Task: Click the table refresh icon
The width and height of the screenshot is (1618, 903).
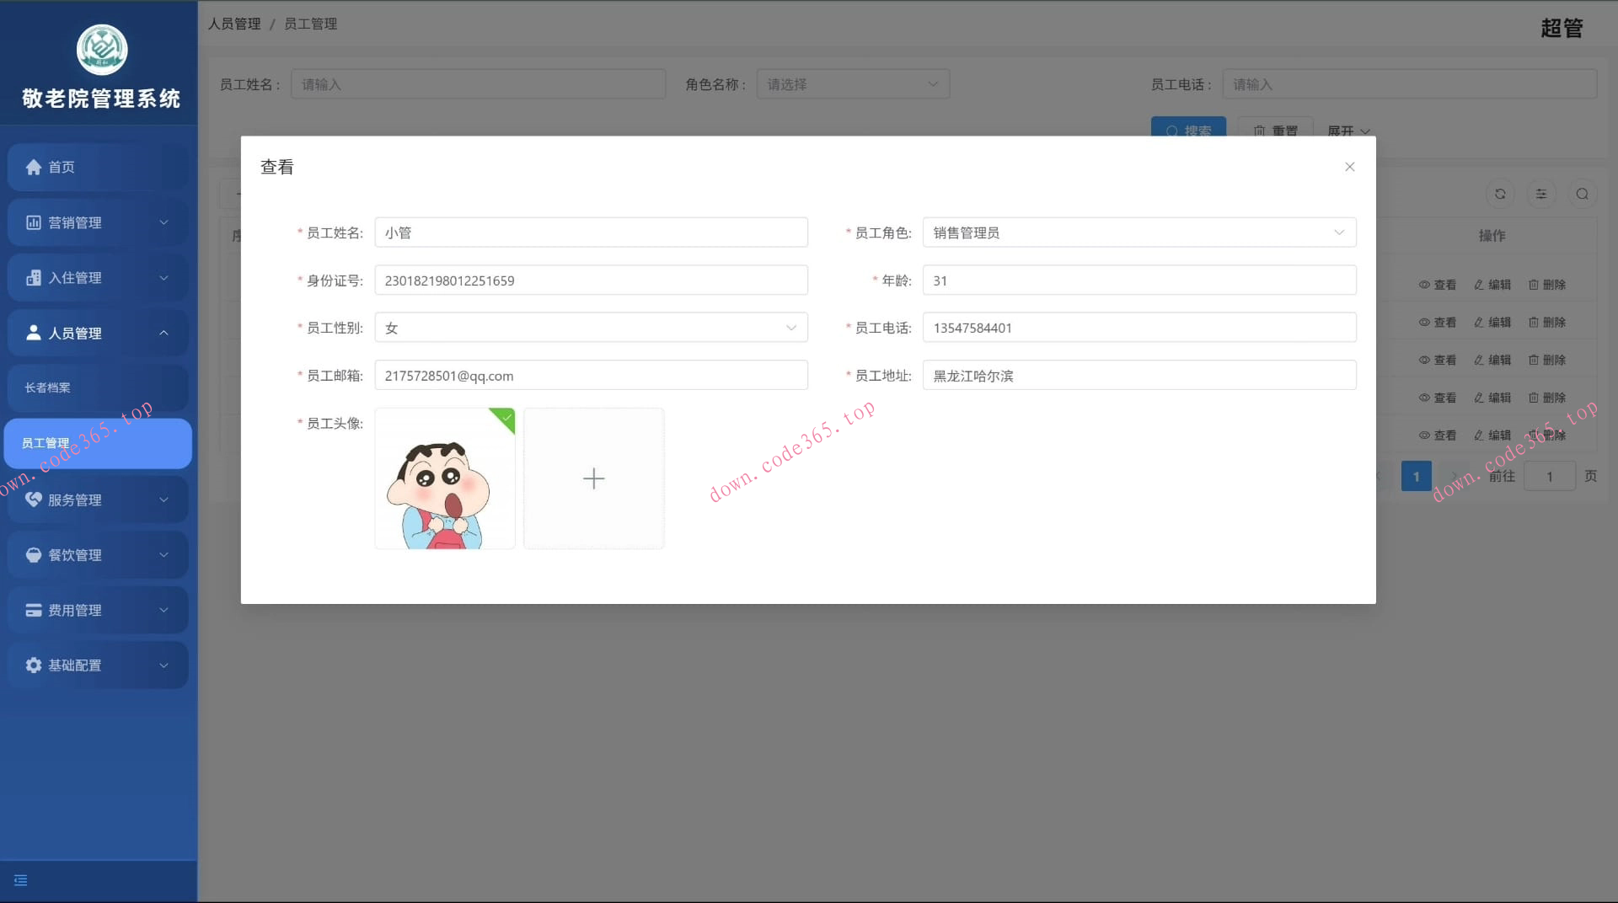Action: click(x=1499, y=194)
